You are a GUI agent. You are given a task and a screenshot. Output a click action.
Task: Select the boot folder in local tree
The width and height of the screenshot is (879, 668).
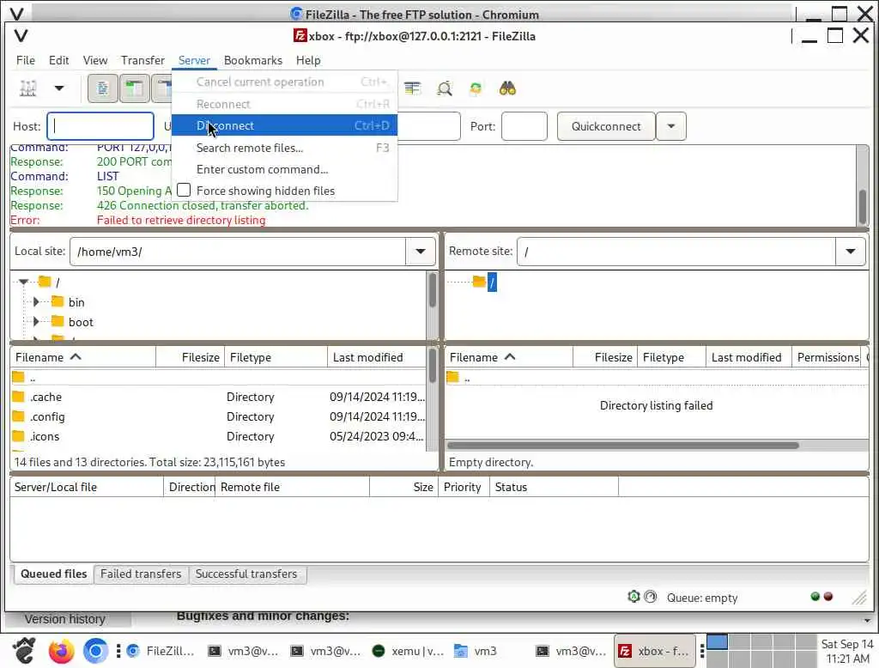81,322
